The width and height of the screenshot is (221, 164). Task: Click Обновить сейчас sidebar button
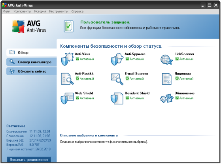coord(32,71)
